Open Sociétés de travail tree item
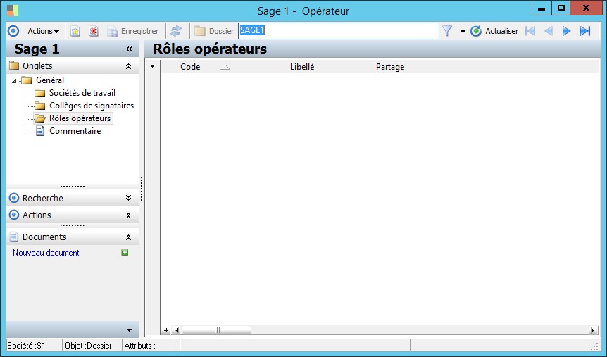 (x=82, y=93)
